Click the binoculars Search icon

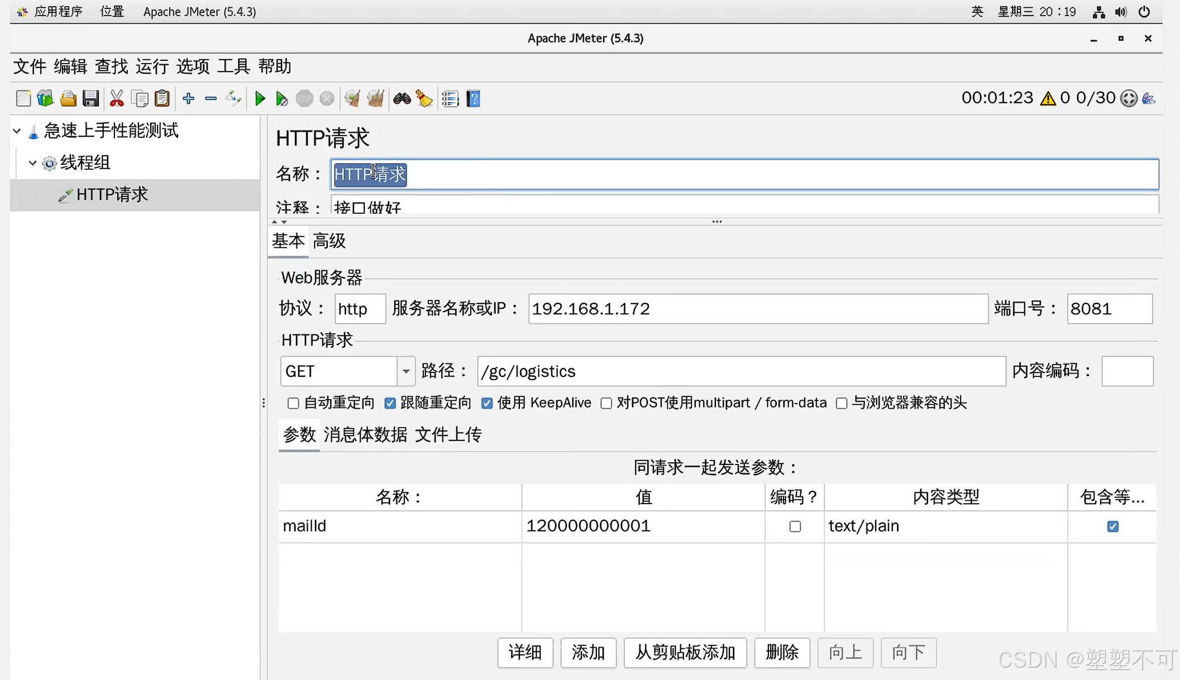click(402, 99)
